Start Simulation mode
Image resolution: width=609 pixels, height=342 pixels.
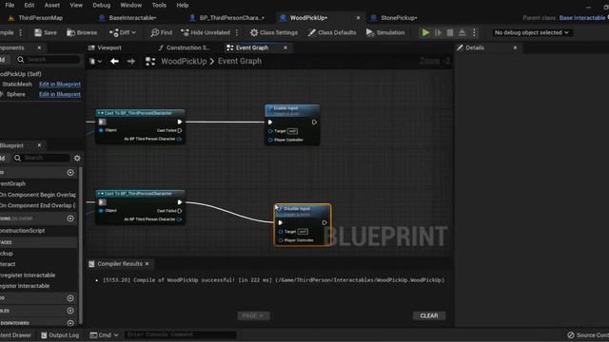[385, 32]
